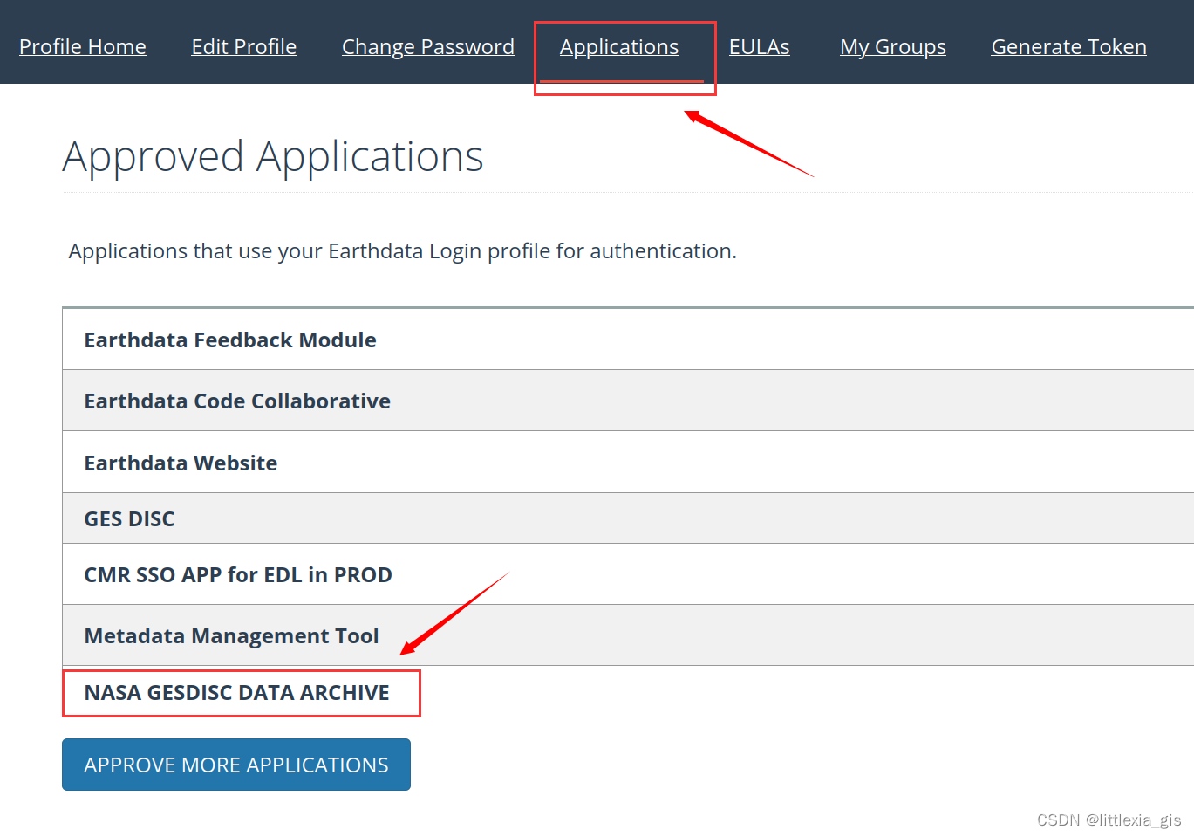1194x837 pixels.
Task: Choose the GES DISC application
Action: tap(628, 518)
